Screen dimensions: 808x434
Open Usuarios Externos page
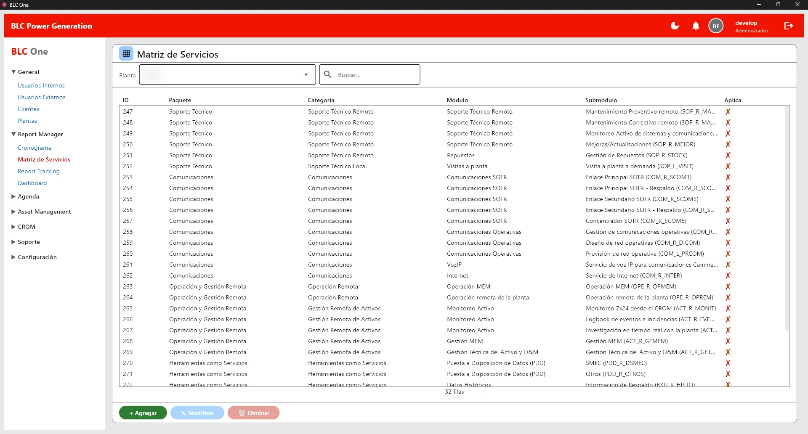pyautogui.click(x=42, y=97)
